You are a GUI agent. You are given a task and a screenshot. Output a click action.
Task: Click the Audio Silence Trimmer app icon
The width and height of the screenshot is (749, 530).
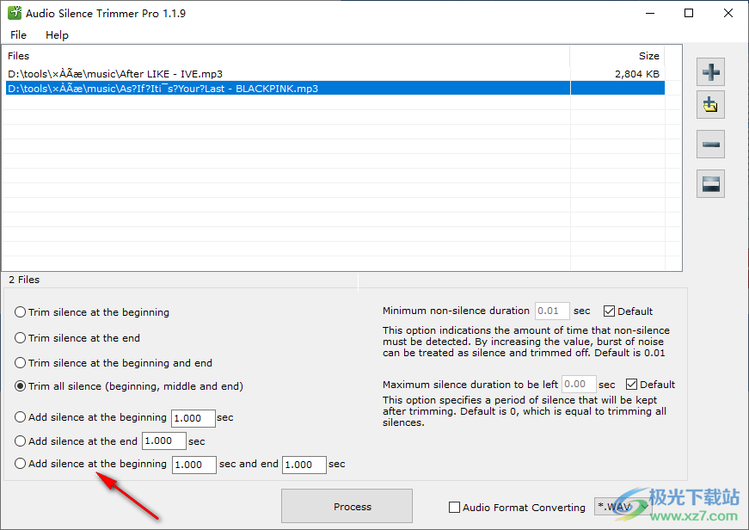(x=14, y=14)
